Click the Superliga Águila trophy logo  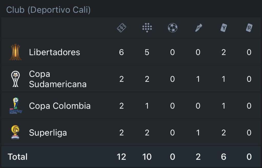coord(16,133)
